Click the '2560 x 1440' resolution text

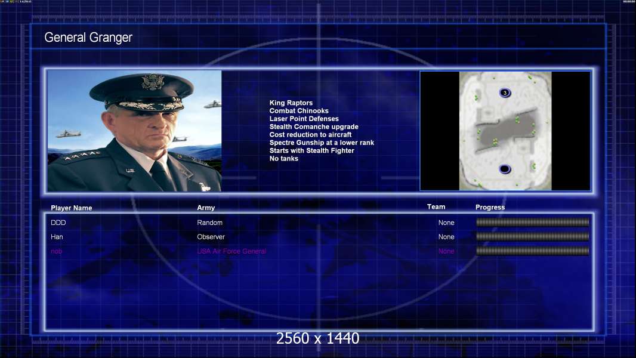[317, 338]
